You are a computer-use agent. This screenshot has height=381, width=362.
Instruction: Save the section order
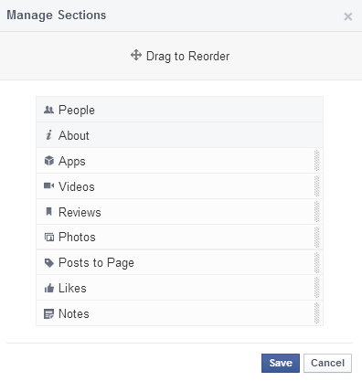pos(281,363)
